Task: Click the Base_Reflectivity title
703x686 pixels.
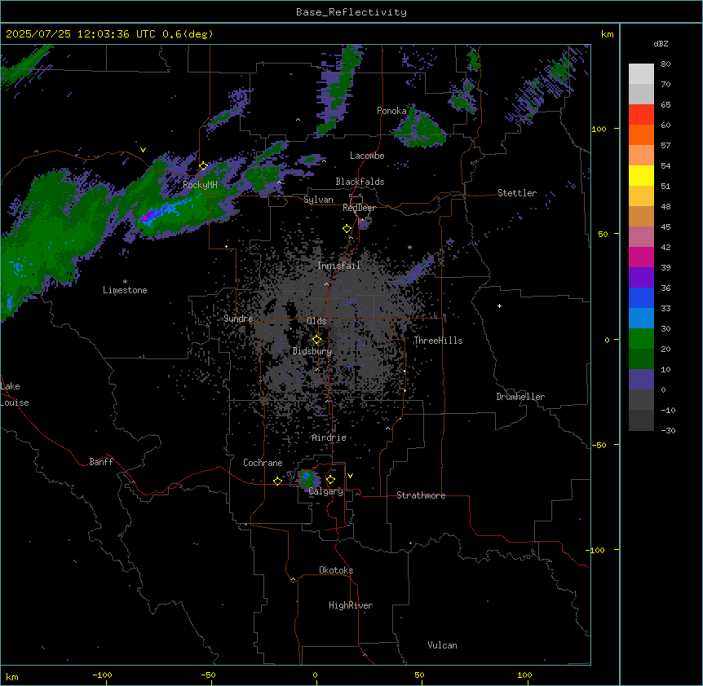Action: (x=351, y=12)
